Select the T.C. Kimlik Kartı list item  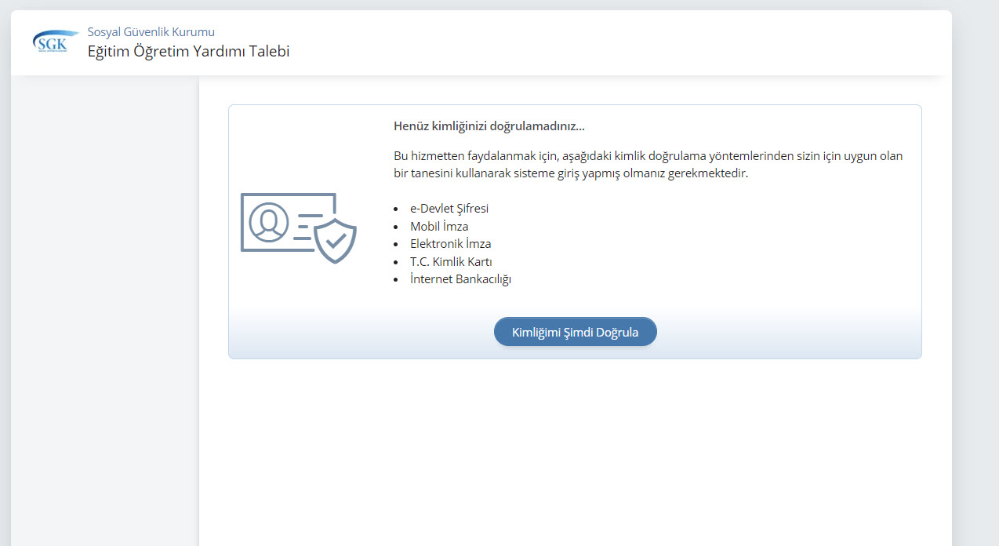point(451,262)
